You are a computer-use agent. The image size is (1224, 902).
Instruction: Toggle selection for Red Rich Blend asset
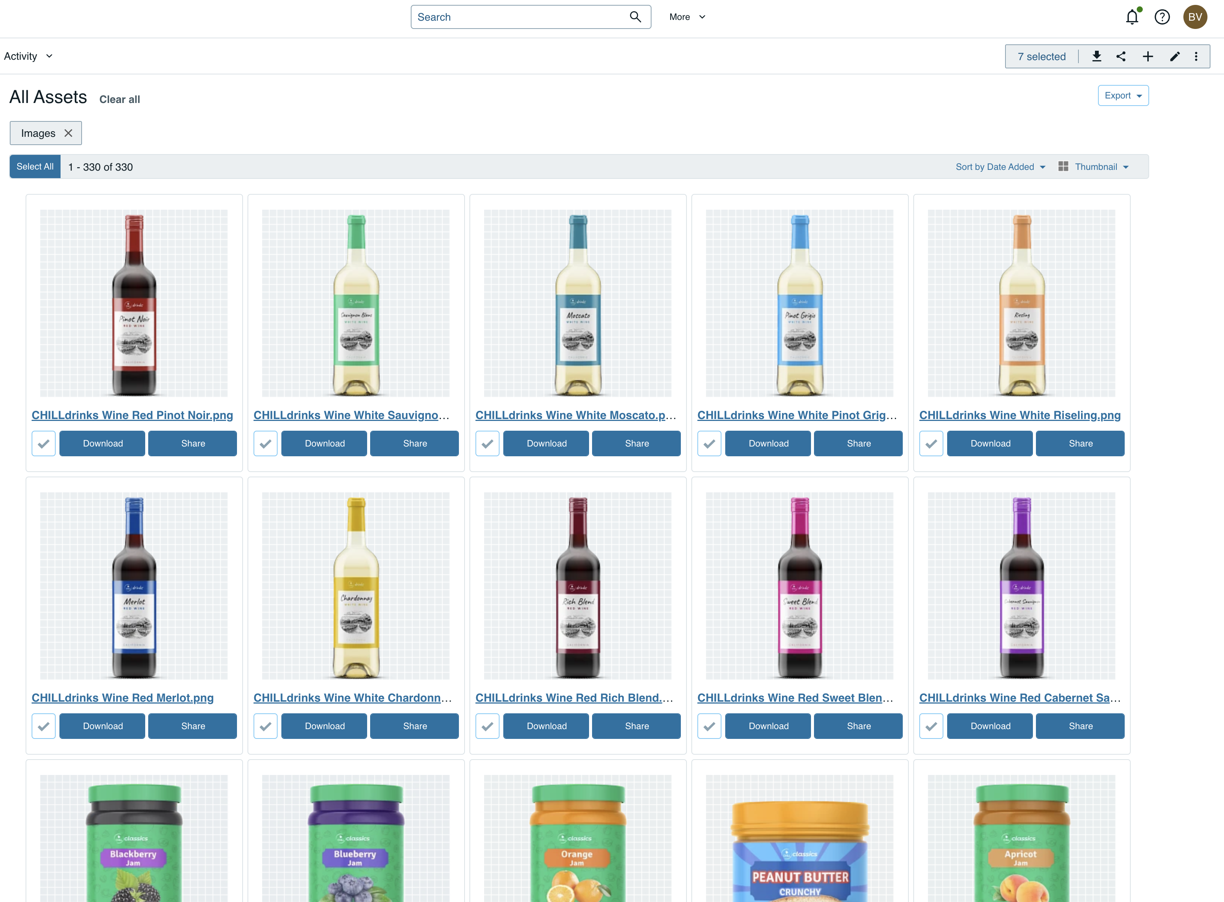[487, 726]
